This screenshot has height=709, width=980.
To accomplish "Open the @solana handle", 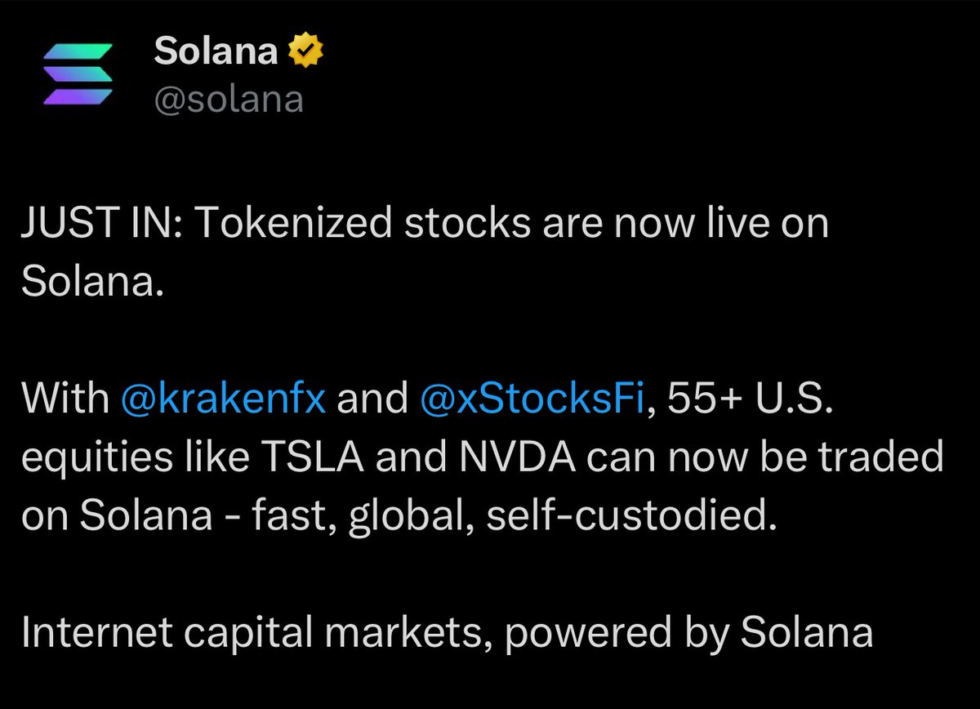I will tap(228, 100).
